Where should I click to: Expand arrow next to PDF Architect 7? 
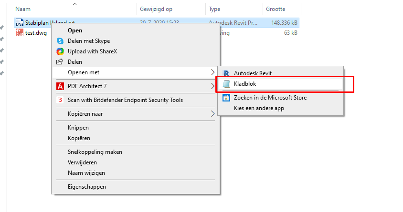click(212, 86)
